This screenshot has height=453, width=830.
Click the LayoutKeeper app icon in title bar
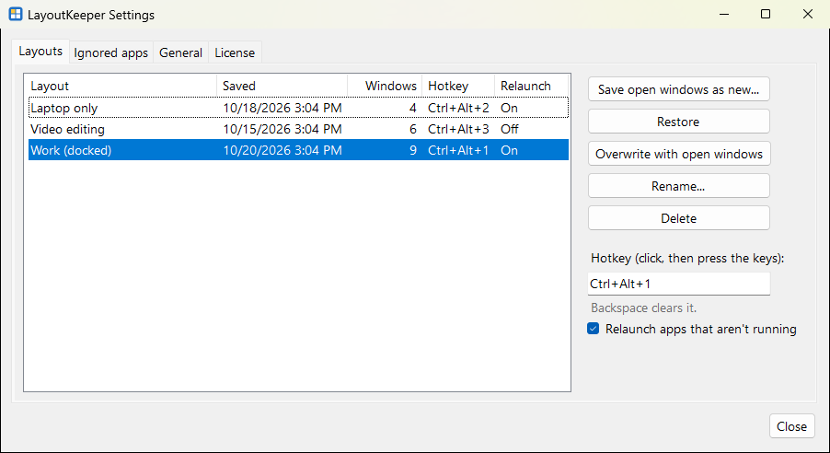16,15
